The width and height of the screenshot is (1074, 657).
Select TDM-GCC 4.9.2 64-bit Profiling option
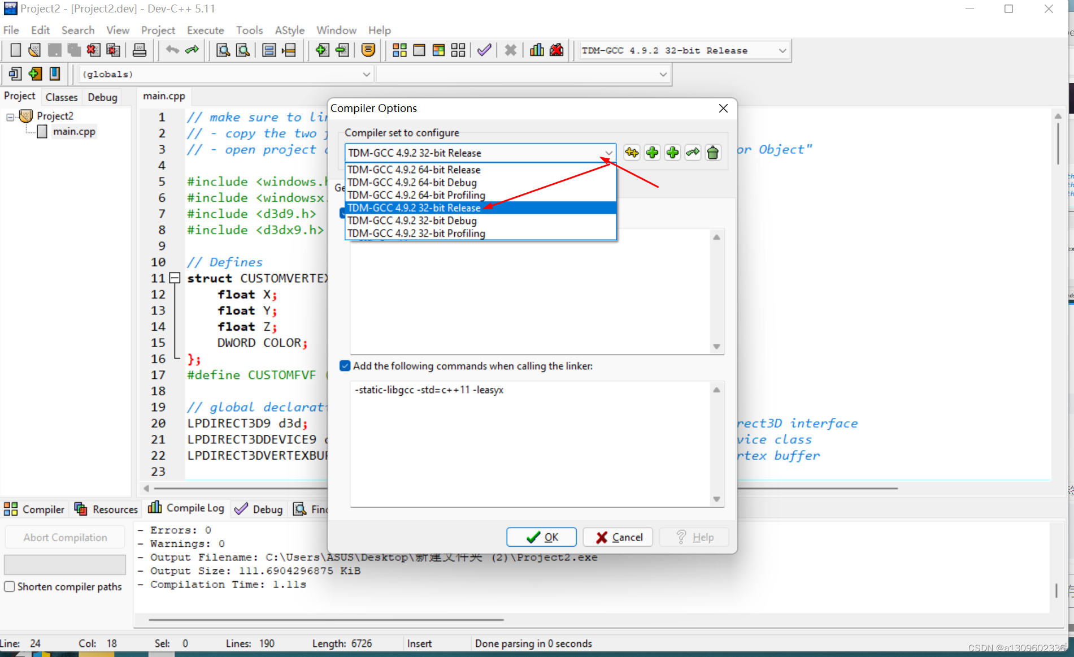[480, 195]
